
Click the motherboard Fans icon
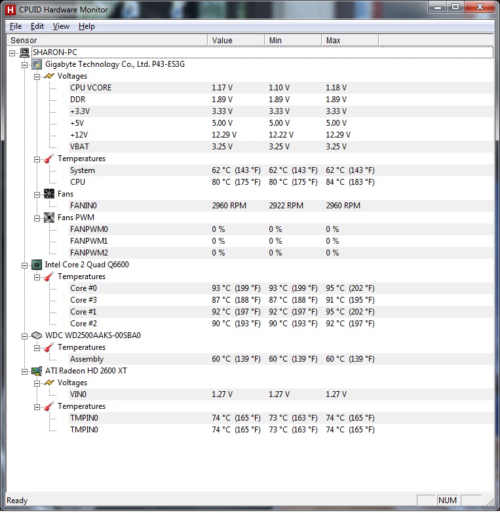click(x=49, y=194)
